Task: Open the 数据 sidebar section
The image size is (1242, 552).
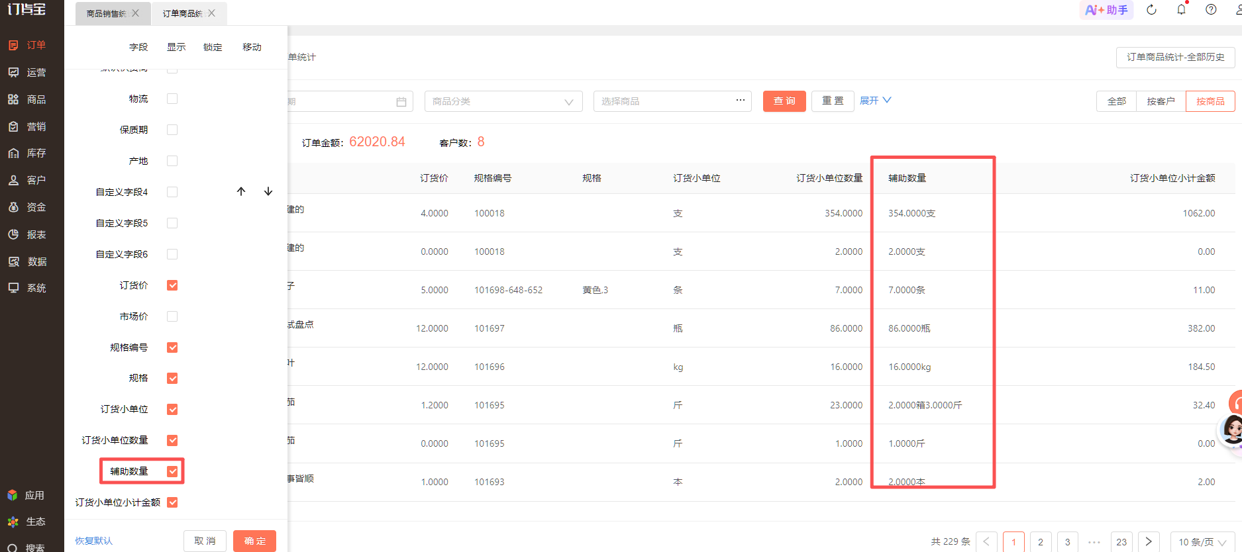Action: 27,261
